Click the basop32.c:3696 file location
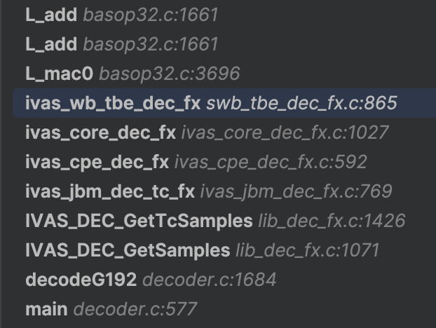This screenshot has width=436, height=328. tap(170, 74)
